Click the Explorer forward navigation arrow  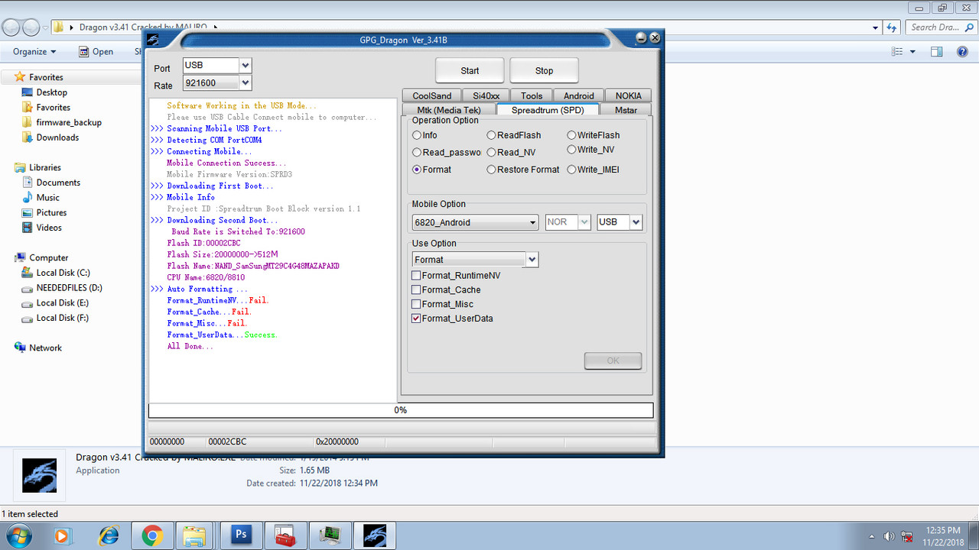[x=31, y=27]
